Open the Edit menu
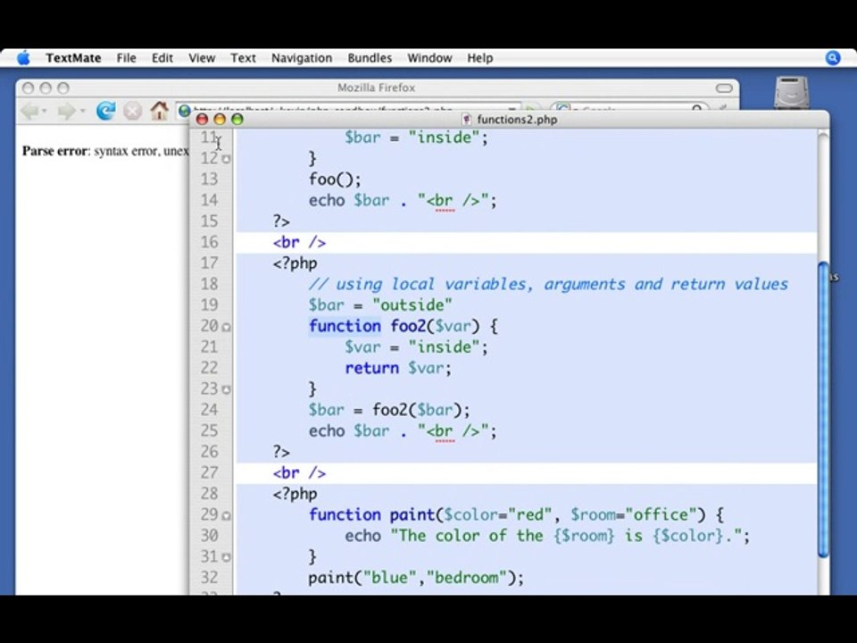The width and height of the screenshot is (857, 643). [x=162, y=58]
